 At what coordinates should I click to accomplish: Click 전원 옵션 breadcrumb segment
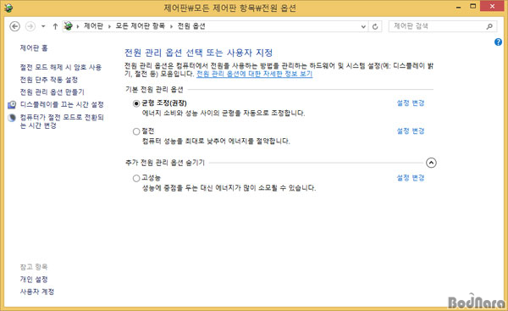191,26
